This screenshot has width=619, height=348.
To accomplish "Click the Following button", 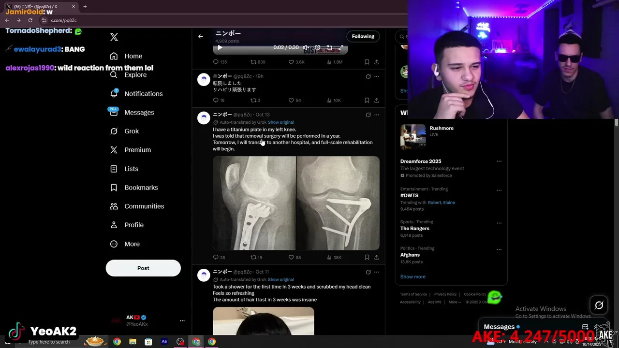I will pos(363,36).
